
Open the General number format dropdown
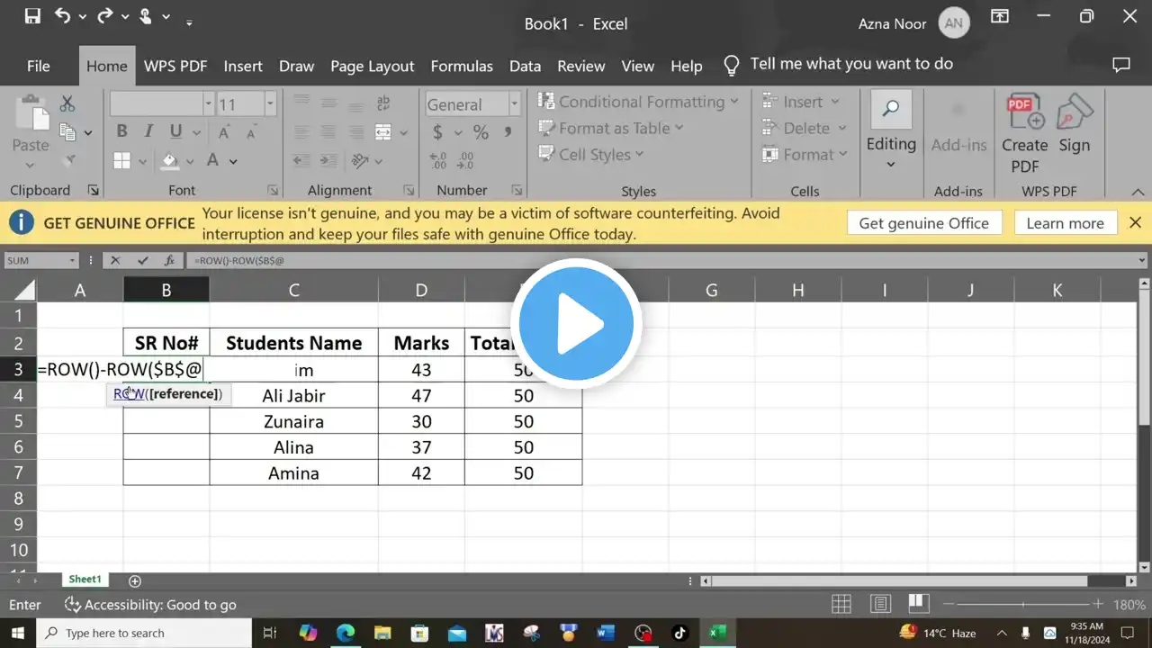click(x=515, y=104)
